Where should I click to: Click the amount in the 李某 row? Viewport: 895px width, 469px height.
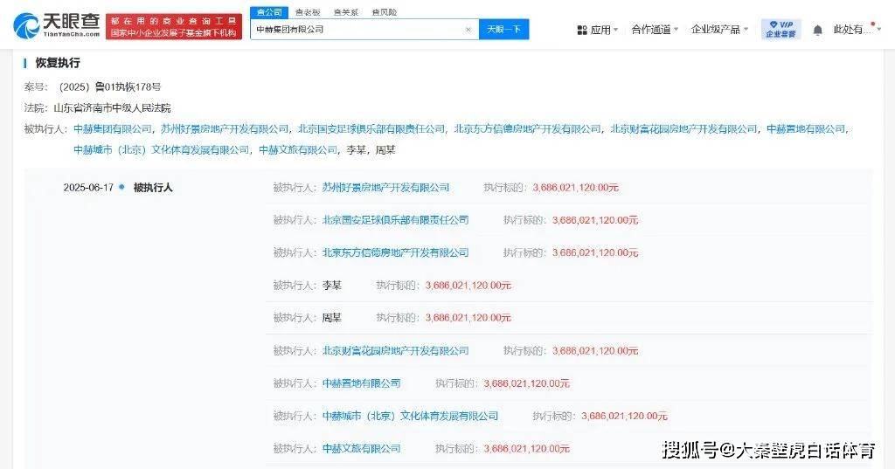tap(468, 286)
